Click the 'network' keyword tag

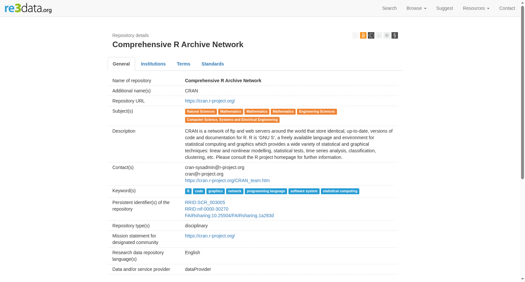(x=235, y=191)
